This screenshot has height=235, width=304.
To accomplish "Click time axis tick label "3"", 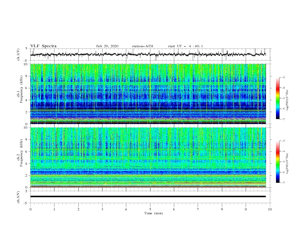I will click(102, 209).
